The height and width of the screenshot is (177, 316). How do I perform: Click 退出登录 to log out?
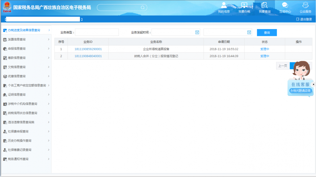point(304,19)
